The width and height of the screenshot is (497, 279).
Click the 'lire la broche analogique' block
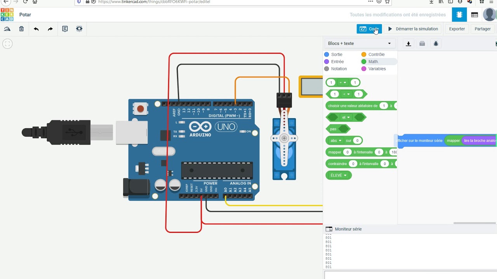tap(479, 141)
